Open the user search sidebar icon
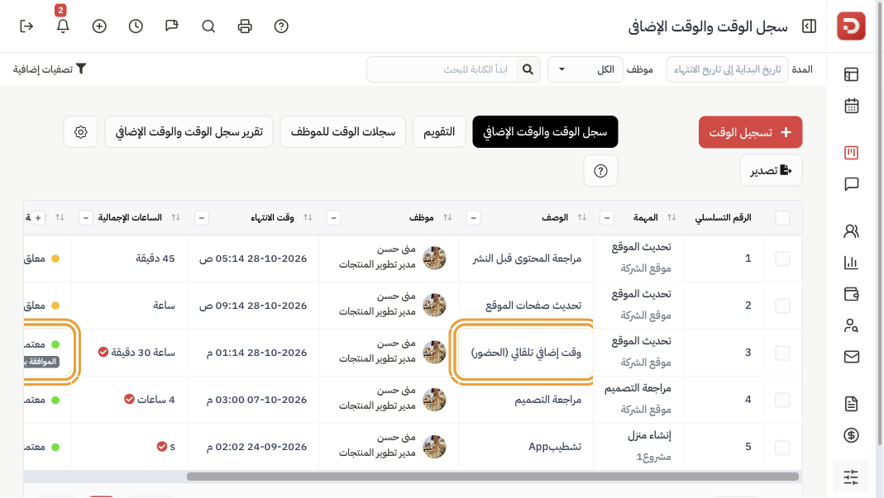884x498 pixels. 851,325
